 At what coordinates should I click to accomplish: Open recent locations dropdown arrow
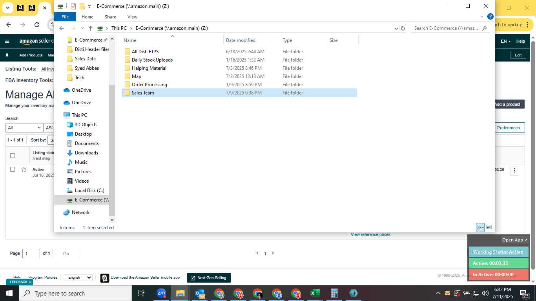82,28
